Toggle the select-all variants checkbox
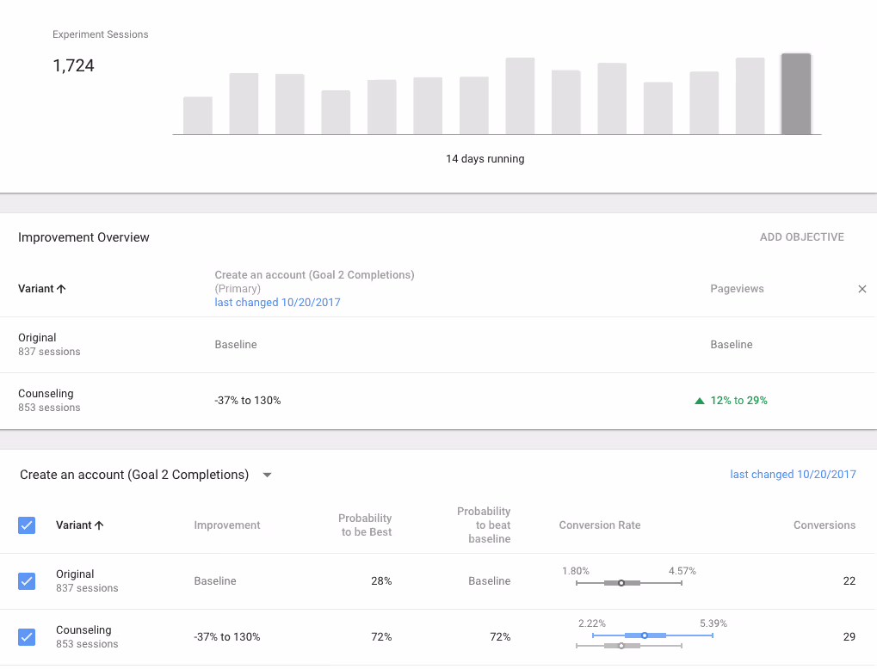This screenshot has height=669, width=877. tap(27, 525)
